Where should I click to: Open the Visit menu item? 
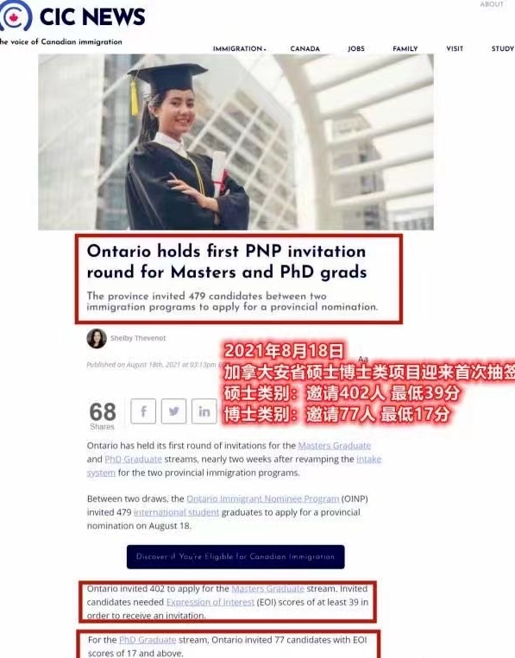[x=455, y=48]
